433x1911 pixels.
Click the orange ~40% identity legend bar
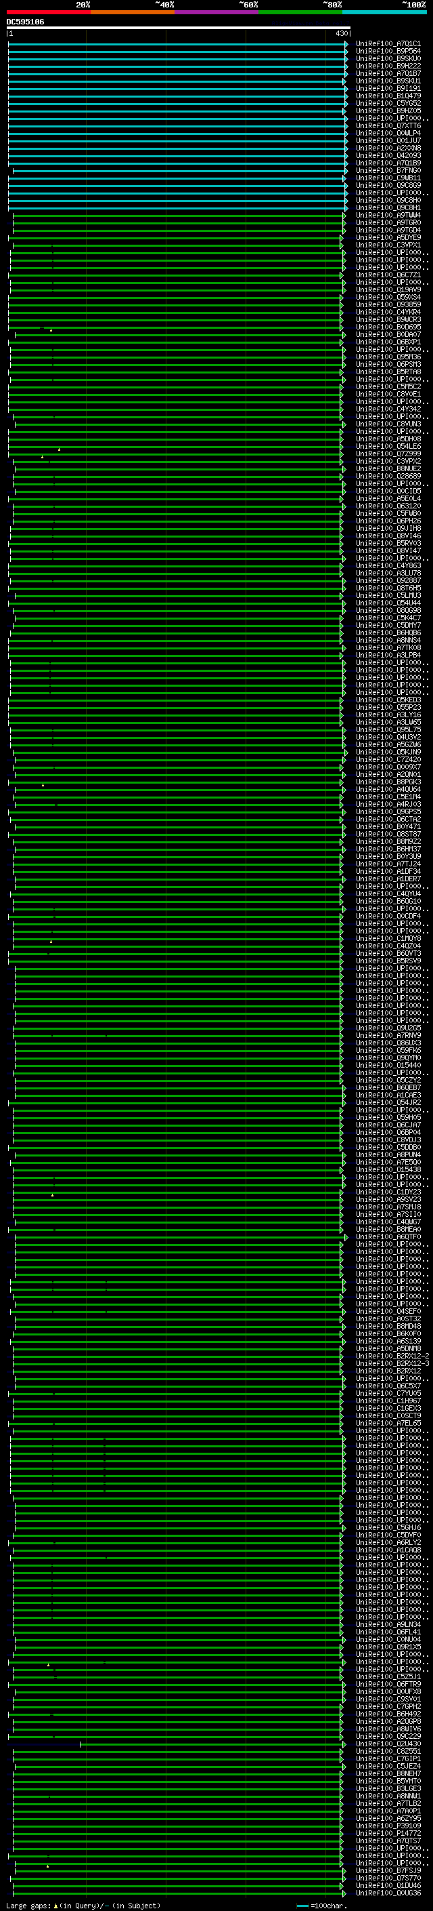(133, 12)
